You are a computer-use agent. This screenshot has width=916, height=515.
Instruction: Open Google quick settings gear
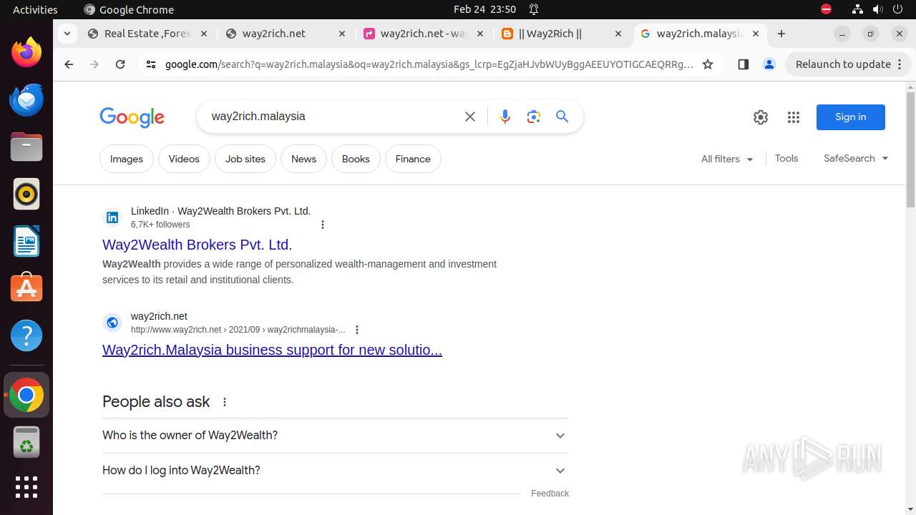tap(761, 117)
